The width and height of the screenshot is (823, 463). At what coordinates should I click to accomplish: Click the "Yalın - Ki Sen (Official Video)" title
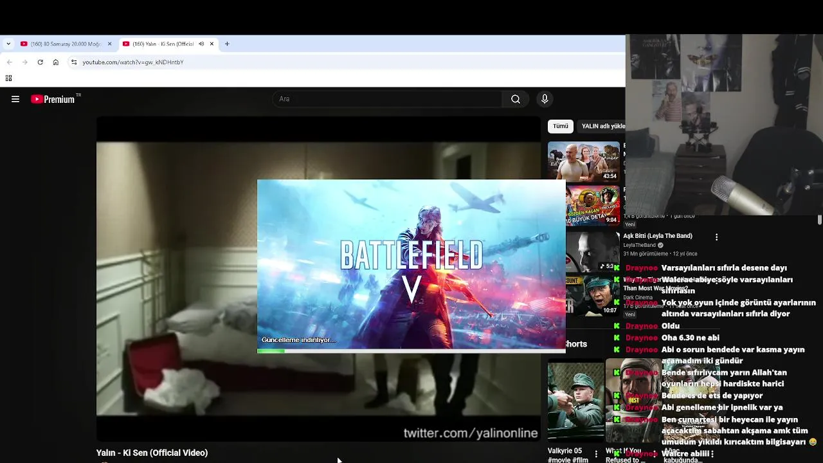152,453
